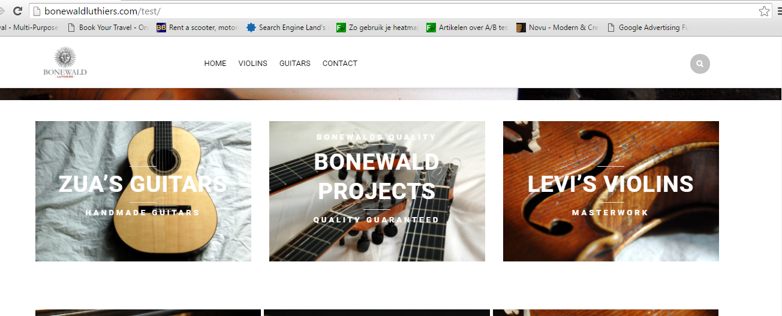Open the GUITARS menu item
This screenshot has width=782, height=316.
(x=295, y=64)
